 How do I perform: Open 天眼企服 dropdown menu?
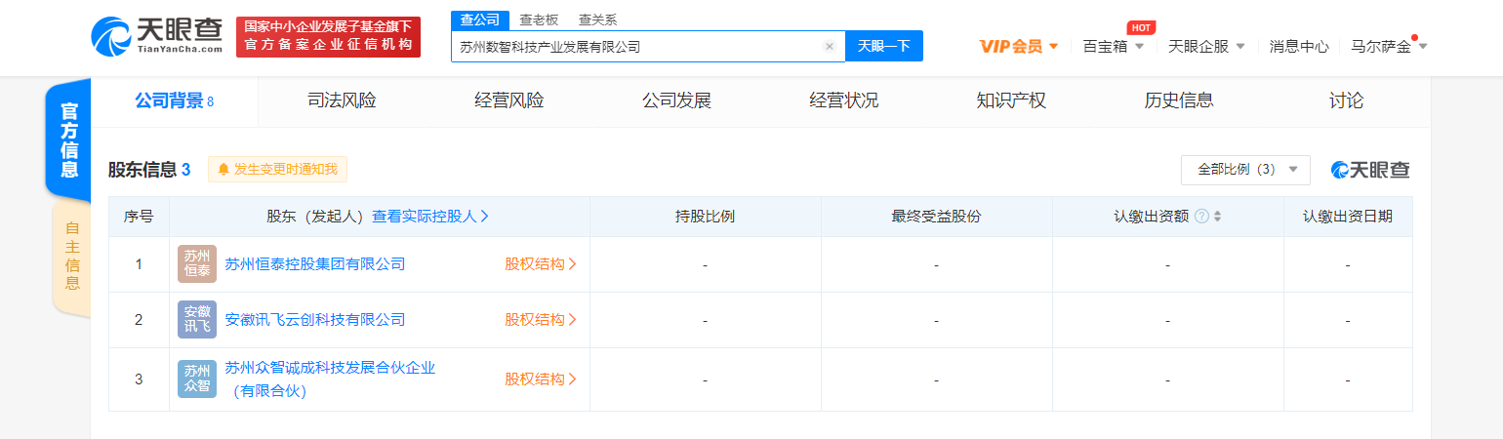(1206, 46)
